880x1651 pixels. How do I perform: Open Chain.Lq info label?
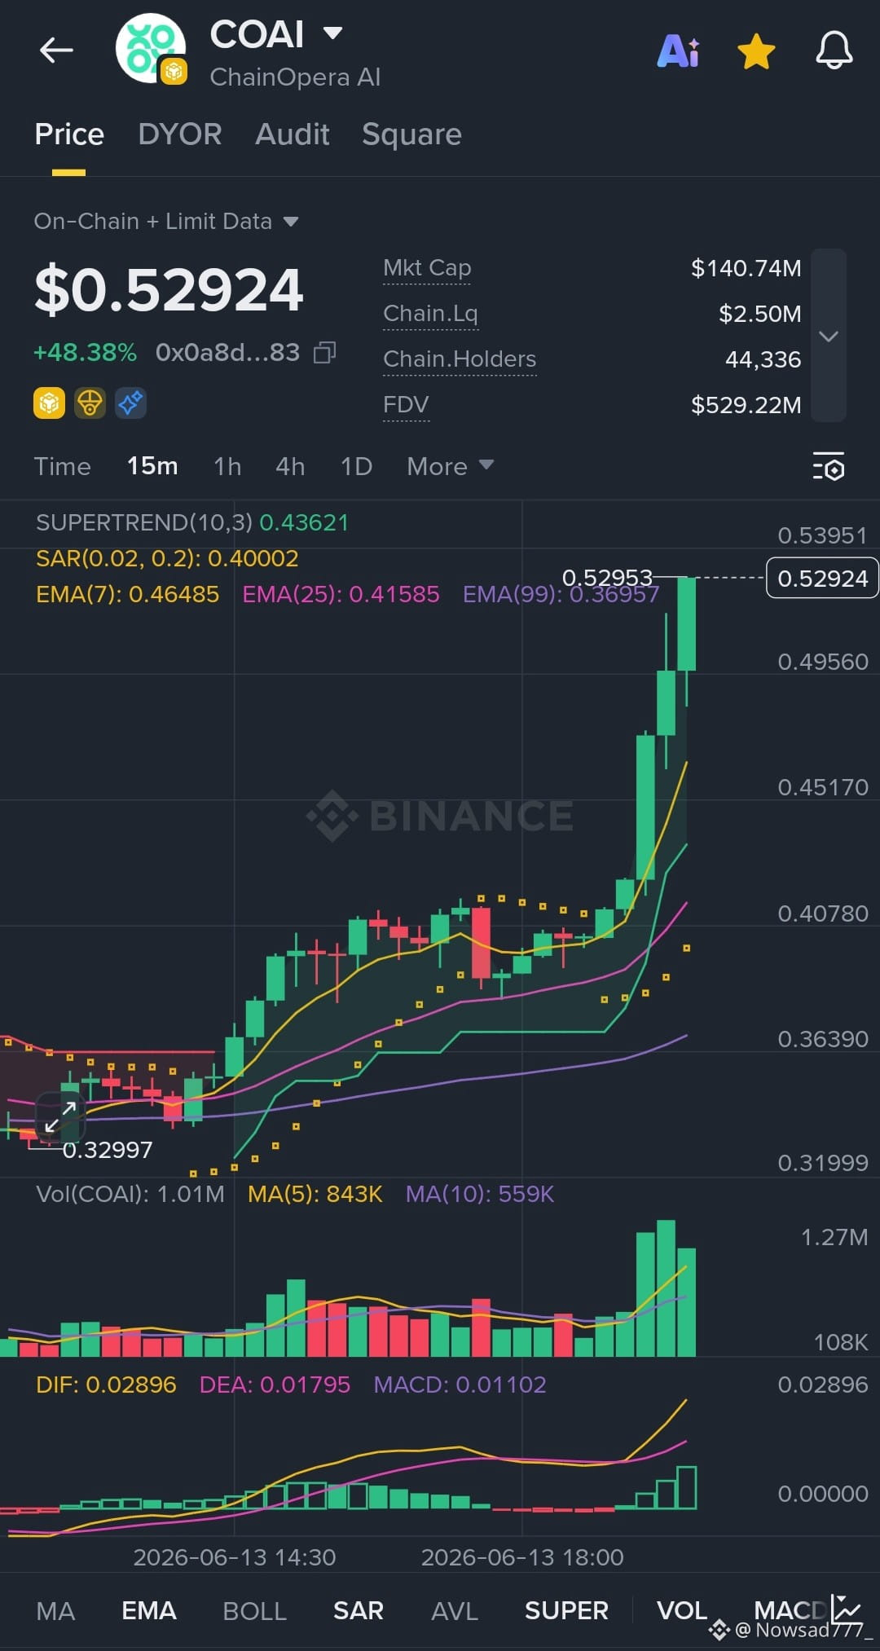[430, 314]
